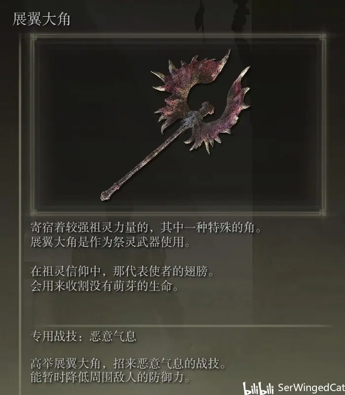Click the line 寄宿着较强祖灵力量的
The image size is (345, 395).
(x=90, y=228)
